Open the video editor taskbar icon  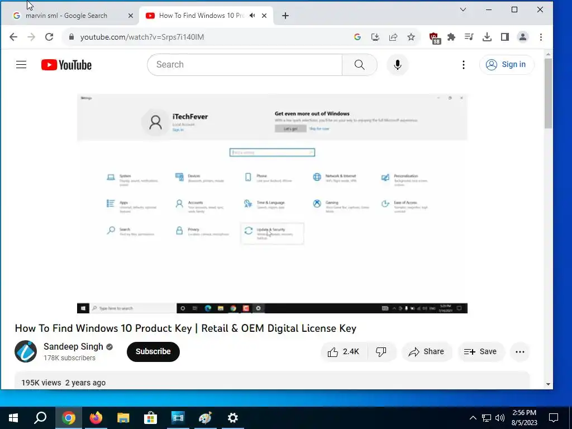coord(178,418)
